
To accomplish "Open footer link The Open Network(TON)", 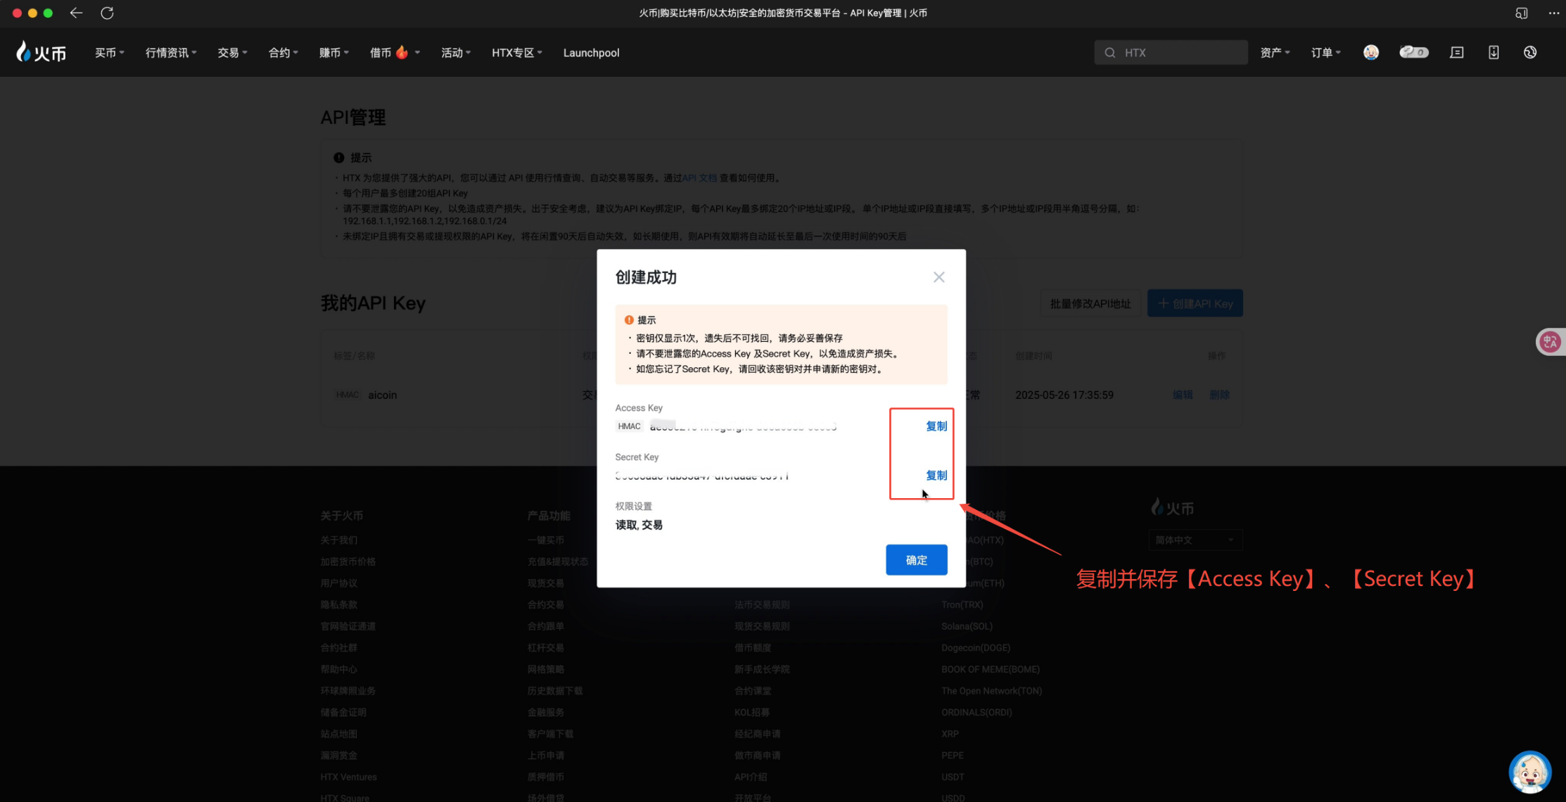I will pyautogui.click(x=991, y=691).
